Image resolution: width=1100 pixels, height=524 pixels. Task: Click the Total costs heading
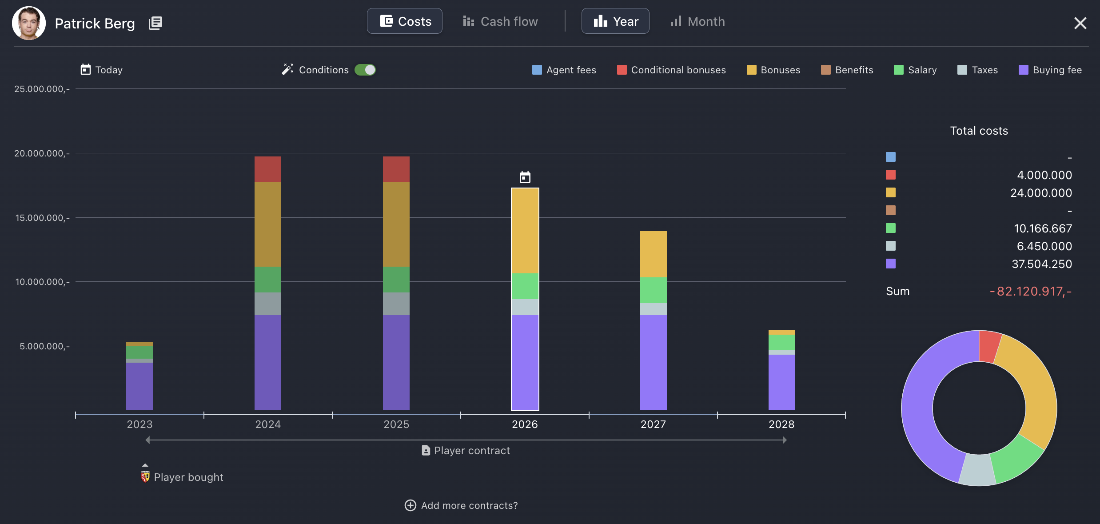[x=979, y=131]
